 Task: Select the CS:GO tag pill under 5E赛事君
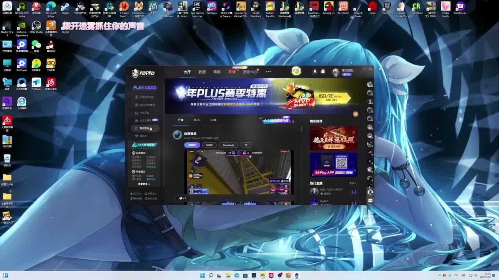click(x=192, y=145)
